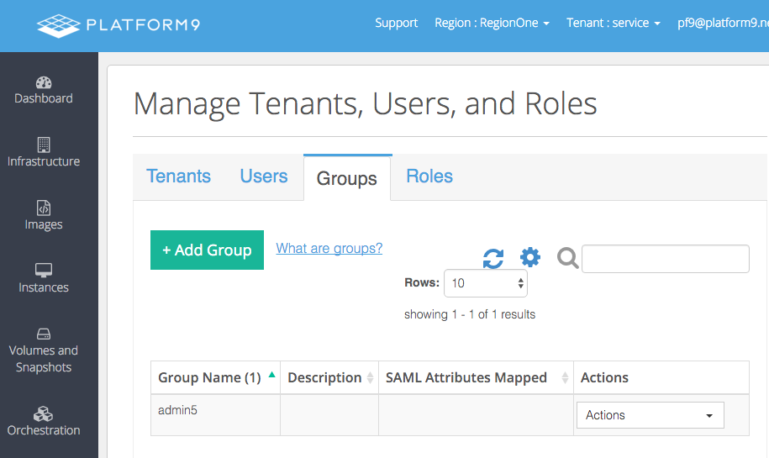The width and height of the screenshot is (769, 458).
Task: Expand the Rows per page dropdown
Action: (486, 283)
